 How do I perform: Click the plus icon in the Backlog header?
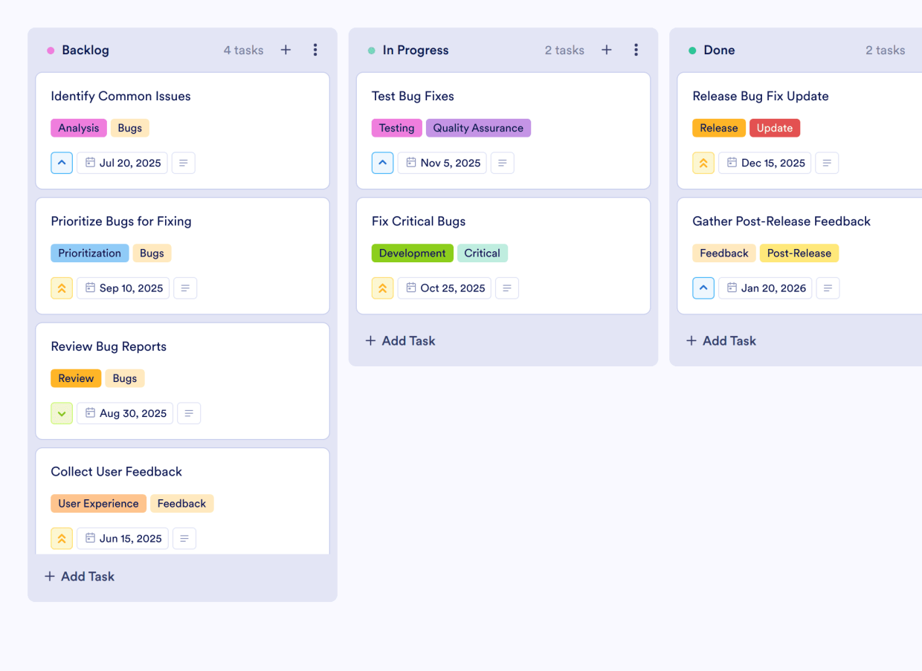286,50
